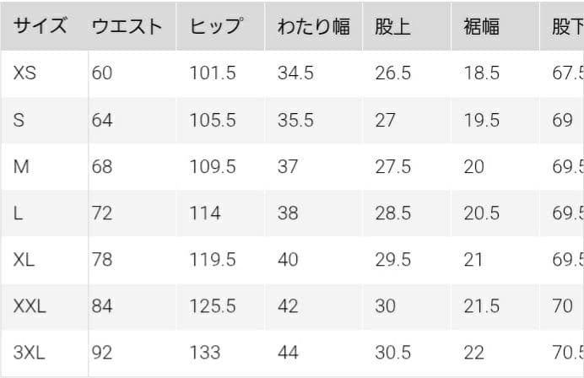Viewport: 584px width, 378px height.
Task: Click the わたり幅 column header
Action: point(313,26)
